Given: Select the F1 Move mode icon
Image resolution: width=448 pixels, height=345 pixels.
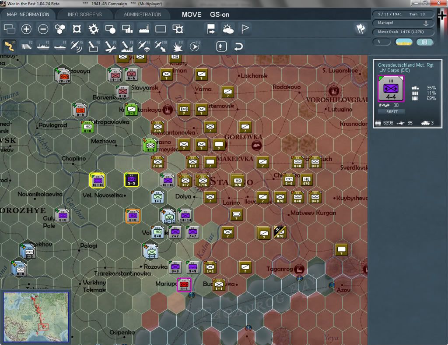Looking at the screenshot, I should (x=10, y=46).
